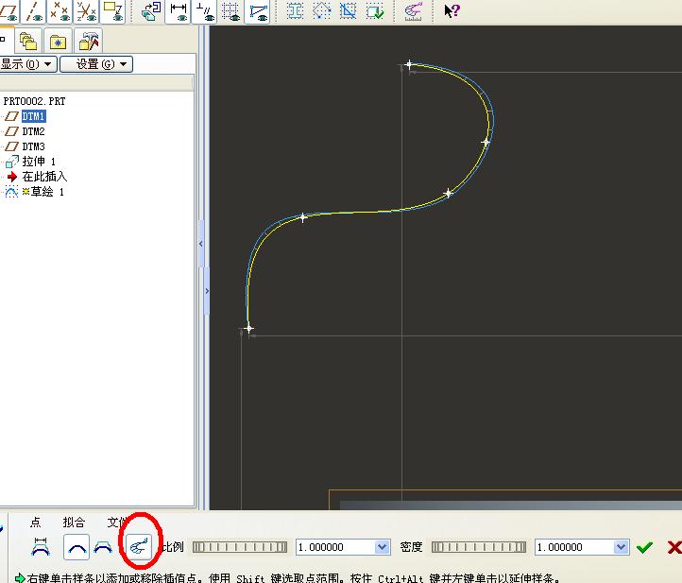Toggle dimensions display in sketcher

(179, 11)
